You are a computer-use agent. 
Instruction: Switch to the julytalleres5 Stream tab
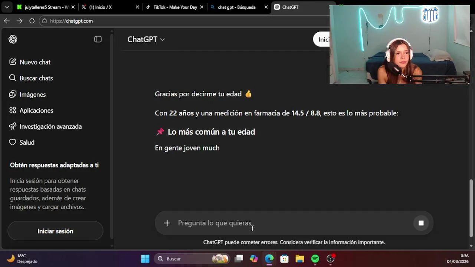click(46, 7)
